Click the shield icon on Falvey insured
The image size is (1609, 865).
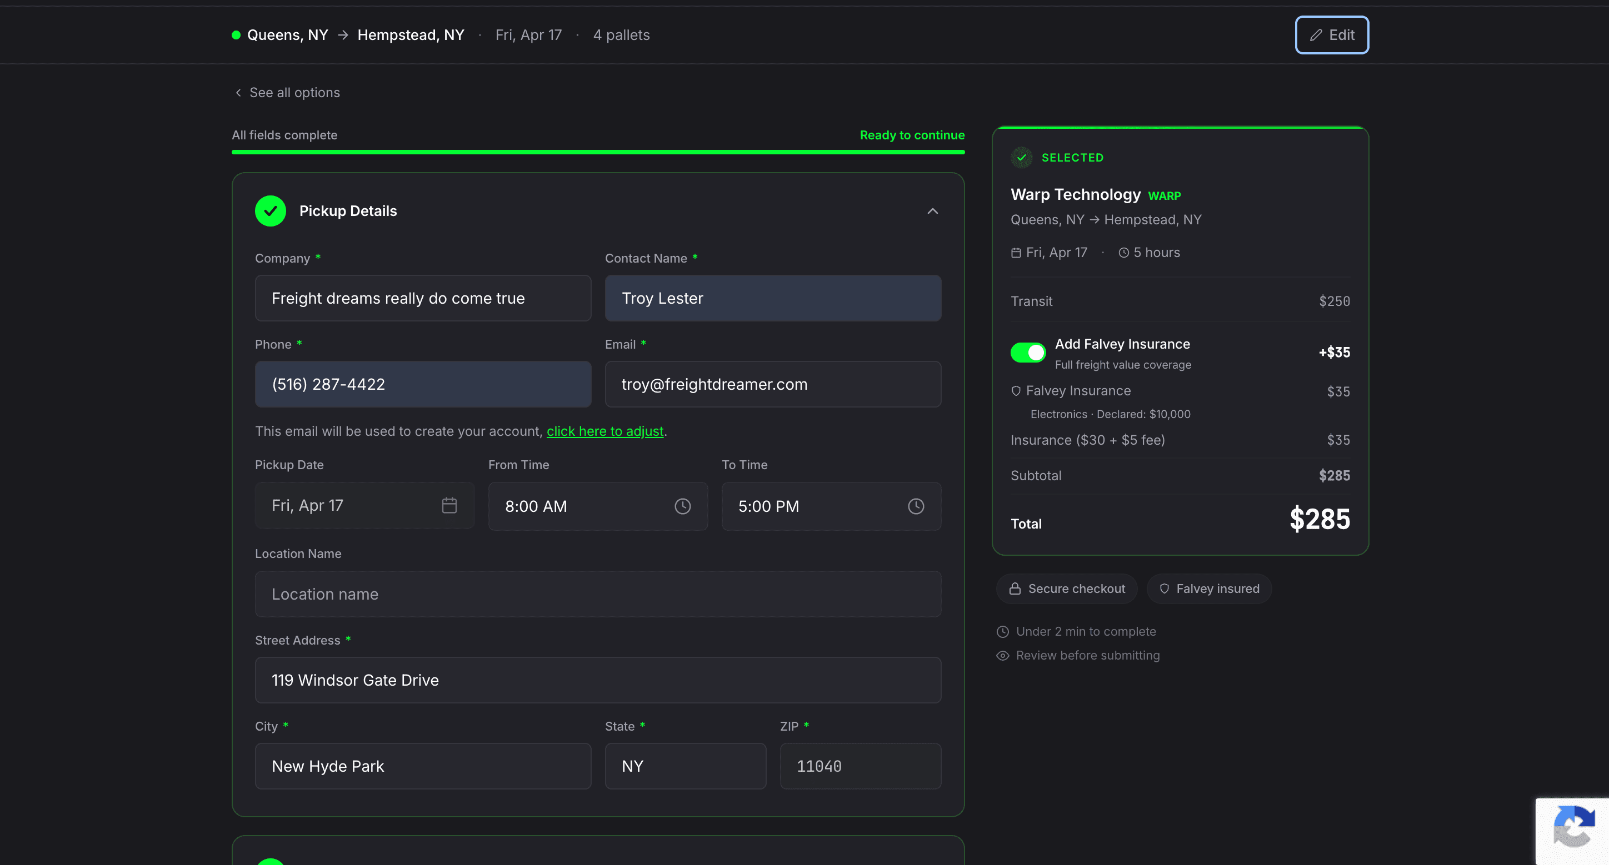point(1163,589)
